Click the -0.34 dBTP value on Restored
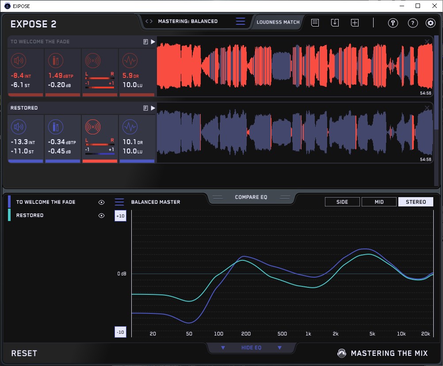This screenshot has width=443, height=366. [x=62, y=142]
